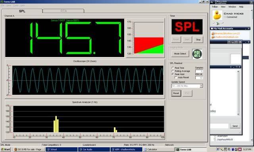Screen dimensions: 254x152
Task: Switch to the SPL tab
Action: tap(22, 11)
